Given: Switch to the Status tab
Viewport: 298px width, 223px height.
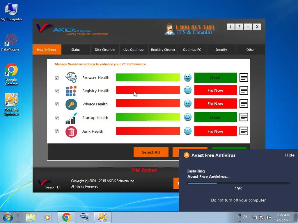Looking at the screenshot, I should point(76,49).
